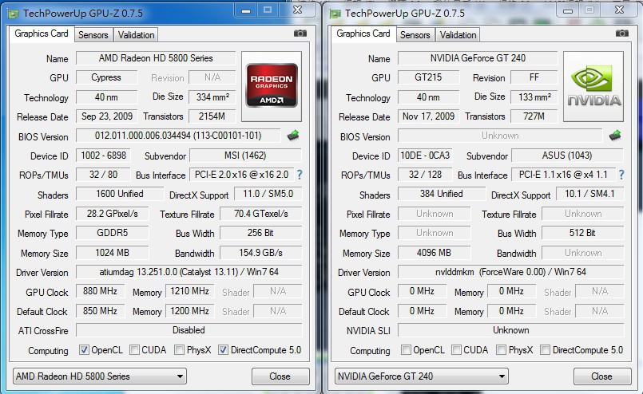This screenshot has width=643, height=394.
Task: Click BIOS Version field 012.011.000.006.034494
Action: [x=178, y=135]
